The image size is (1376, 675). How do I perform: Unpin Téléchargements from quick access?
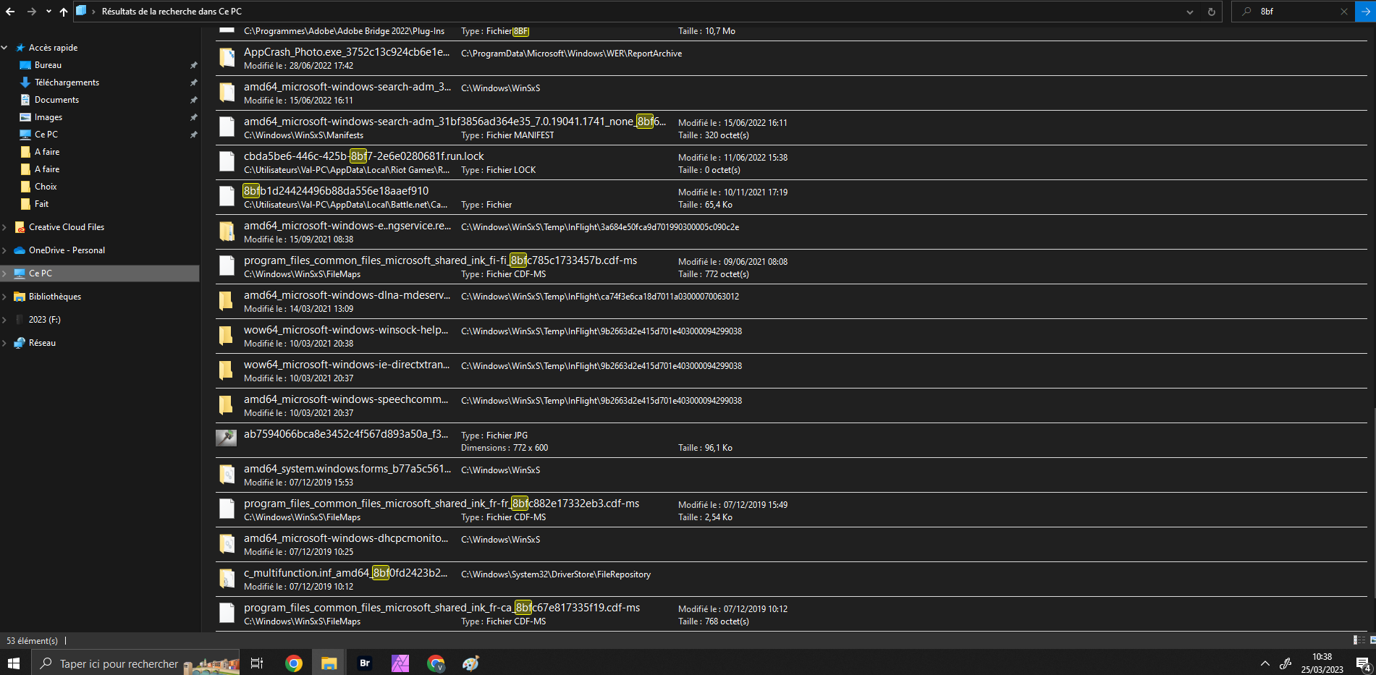coord(193,82)
